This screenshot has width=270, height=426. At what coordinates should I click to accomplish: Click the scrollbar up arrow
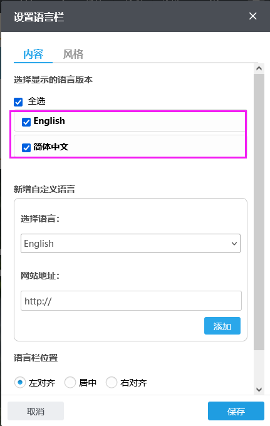pyautogui.click(x=259, y=68)
